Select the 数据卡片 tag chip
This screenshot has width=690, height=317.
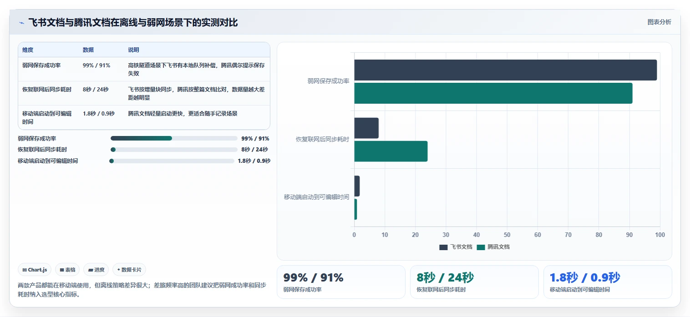click(x=129, y=270)
